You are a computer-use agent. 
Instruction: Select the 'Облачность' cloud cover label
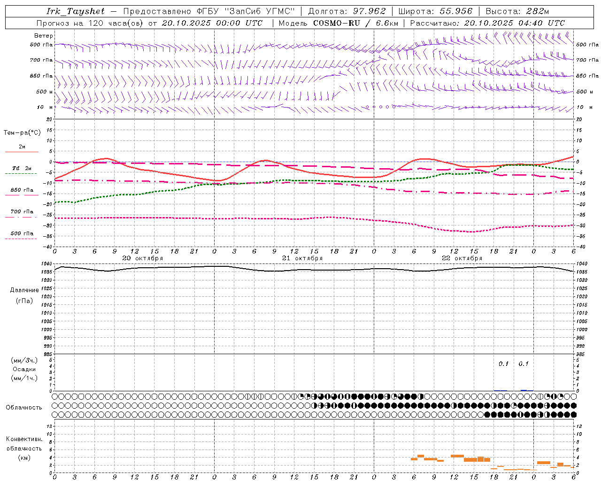[x=24, y=408]
